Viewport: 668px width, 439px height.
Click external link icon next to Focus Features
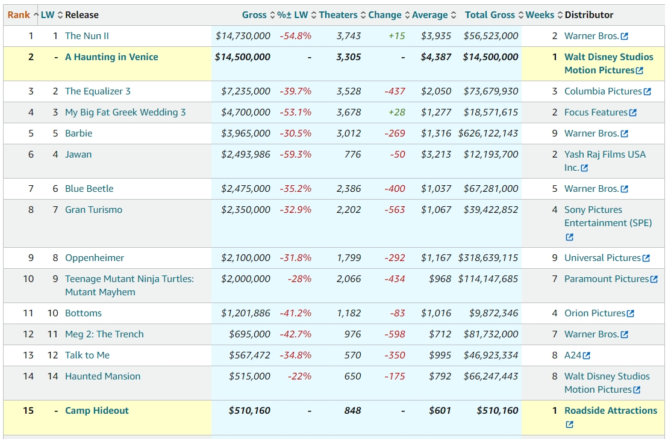click(633, 112)
